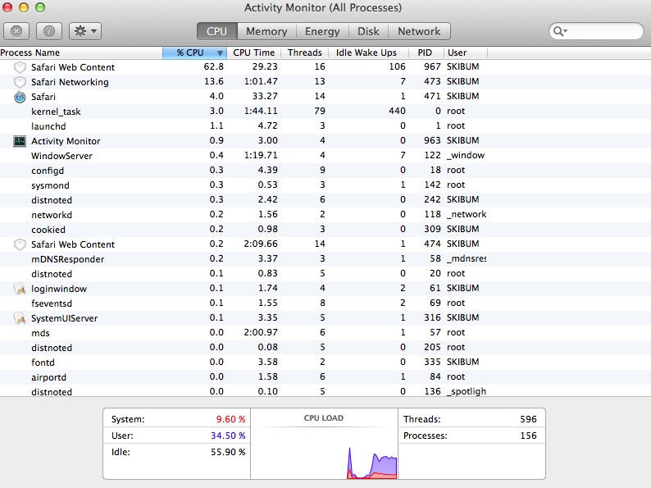Sort by PID column header
The width and height of the screenshot is (651, 488).
click(425, 52)
